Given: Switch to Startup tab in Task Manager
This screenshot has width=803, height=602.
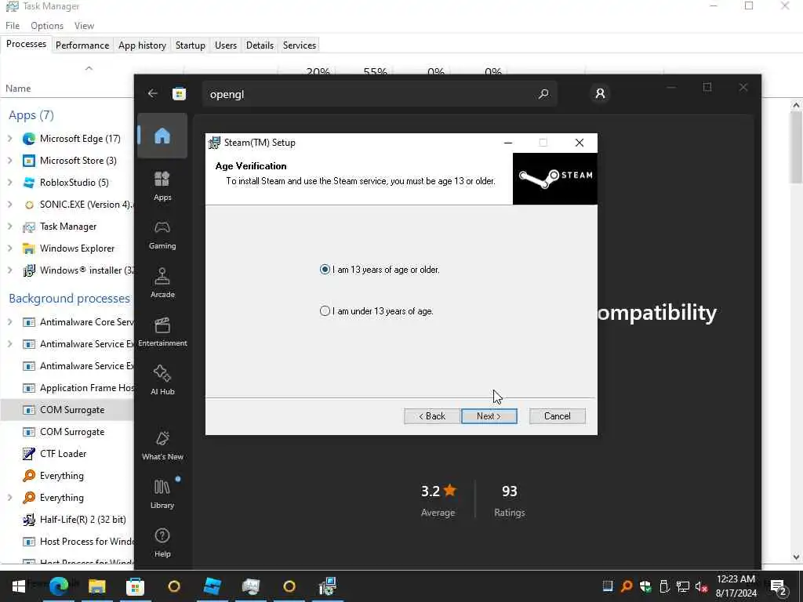Looking at the screenshot, I should click(191, 45).
